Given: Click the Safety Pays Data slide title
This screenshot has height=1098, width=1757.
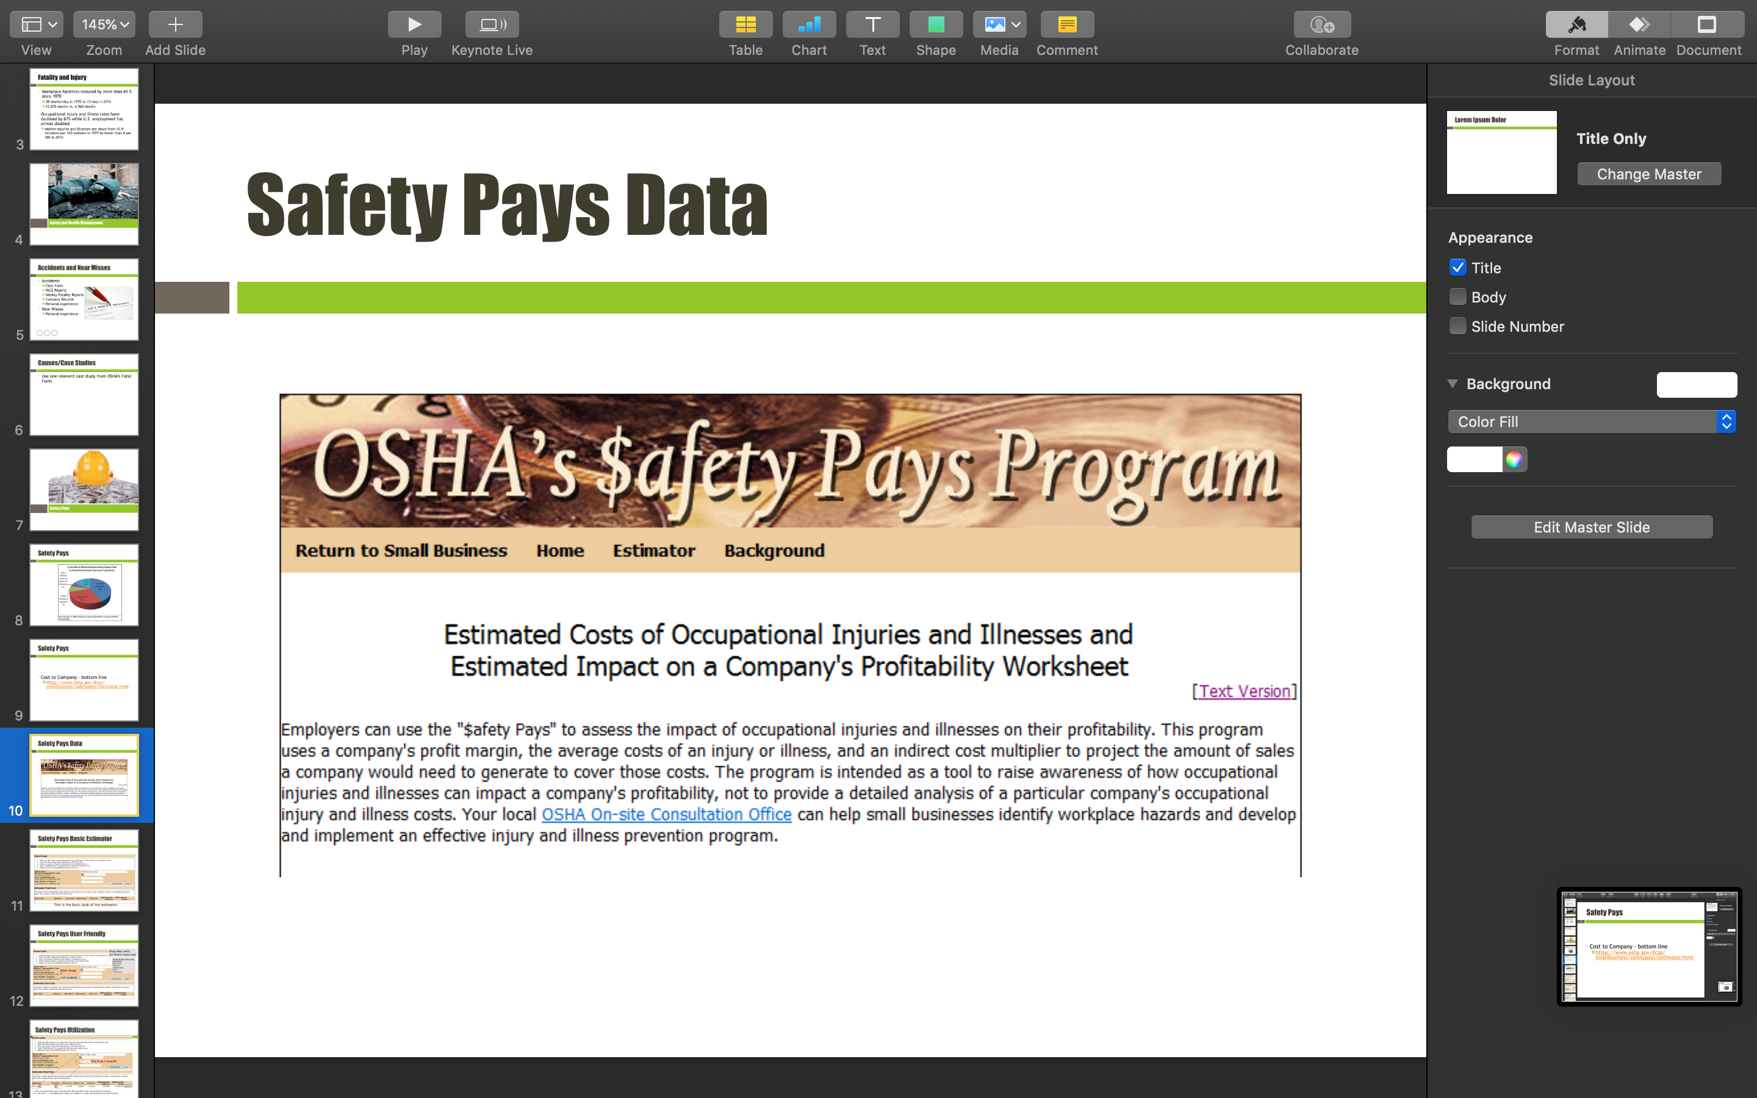Looking at the screenshot, I should 508,206.
